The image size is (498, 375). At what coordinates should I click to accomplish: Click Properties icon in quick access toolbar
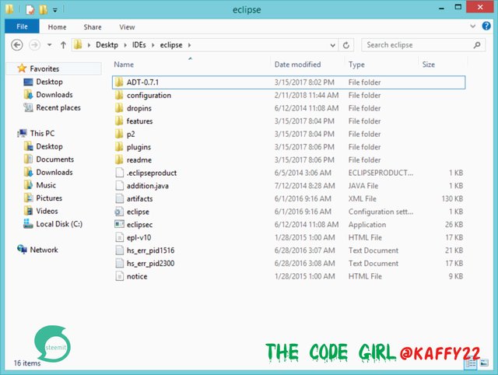[30, 10]
